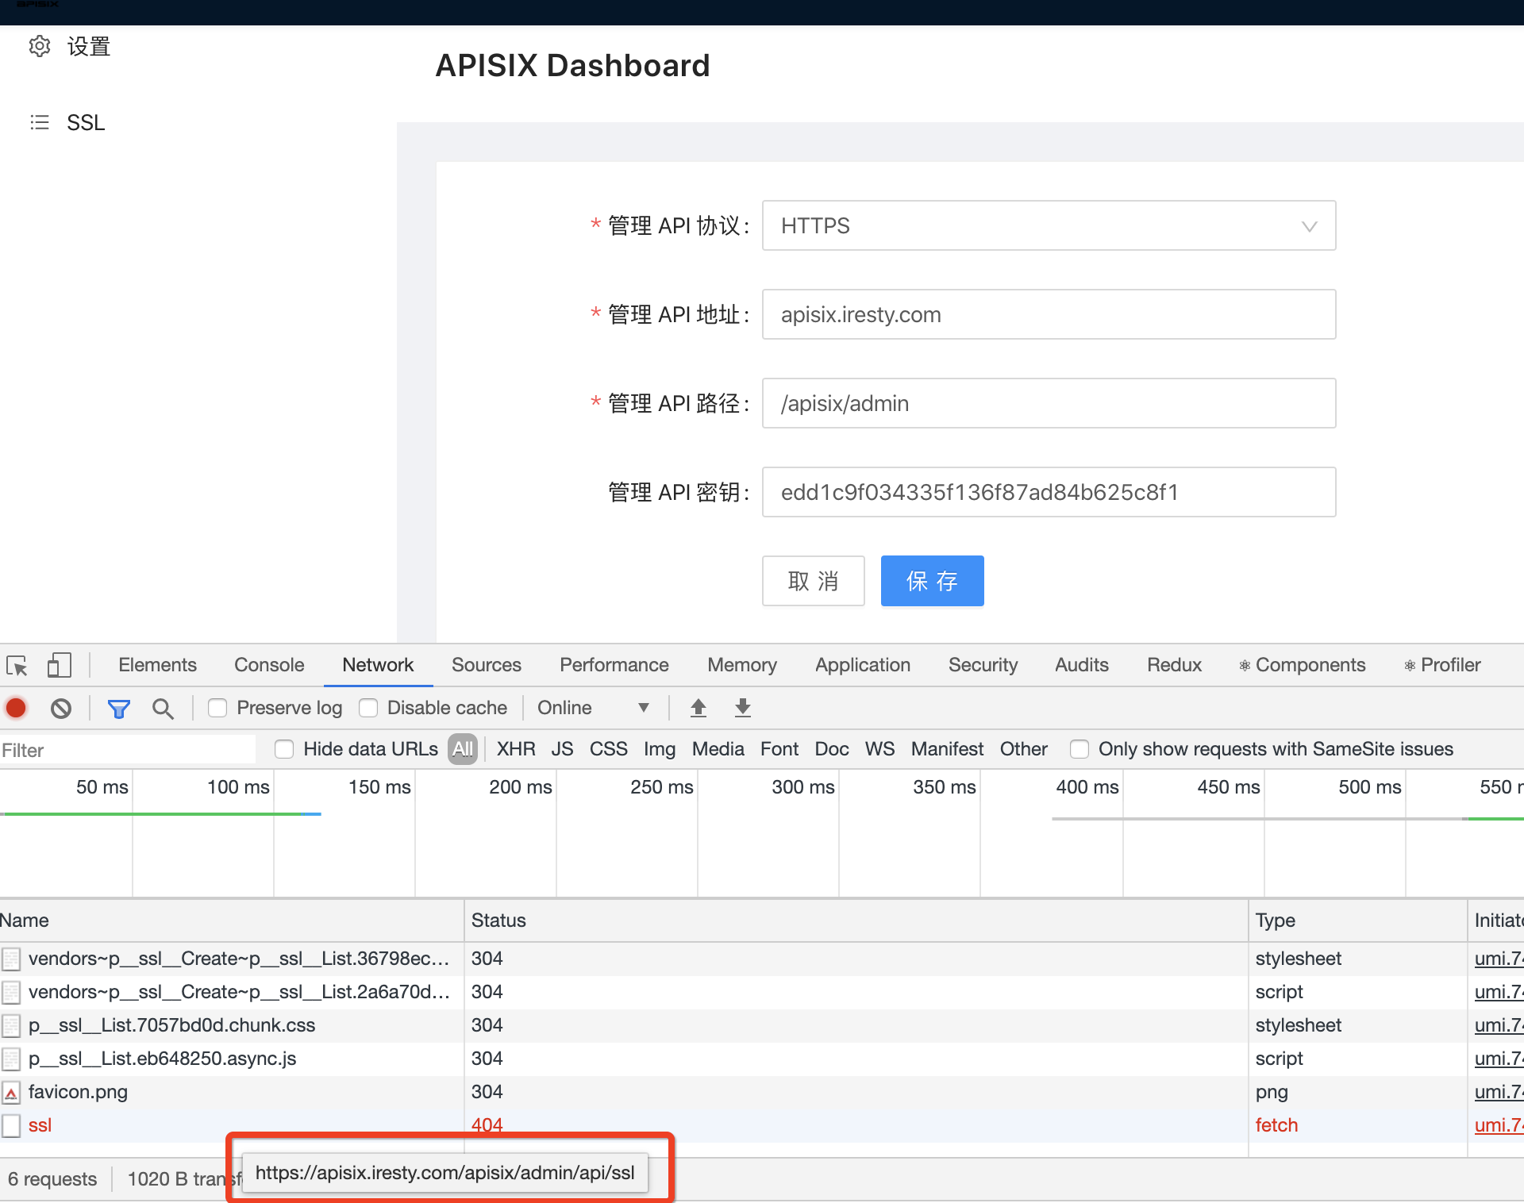Select the failed ssl request row

pos(762,1125)
